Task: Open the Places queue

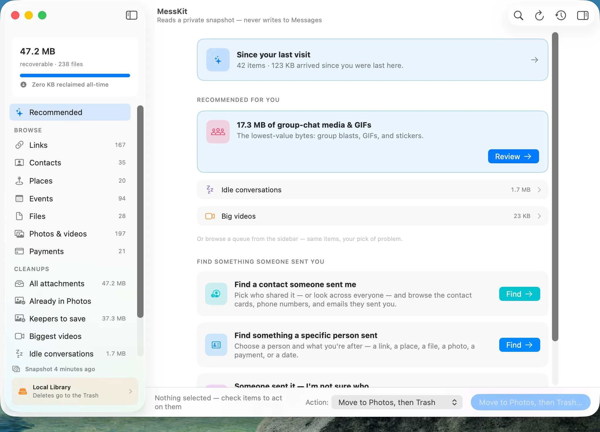Action: coord(70,181)
